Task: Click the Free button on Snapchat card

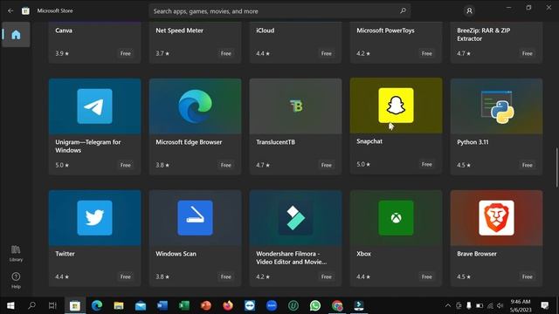Action: coord(427,164)
